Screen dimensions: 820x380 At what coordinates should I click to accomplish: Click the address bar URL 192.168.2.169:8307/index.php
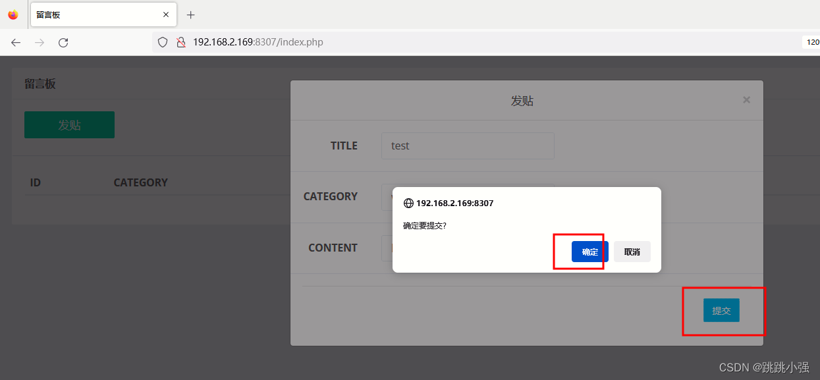[x=258, y=42]
